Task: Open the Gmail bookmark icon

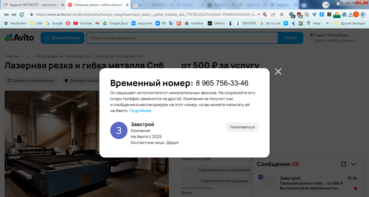Action: 98,23
